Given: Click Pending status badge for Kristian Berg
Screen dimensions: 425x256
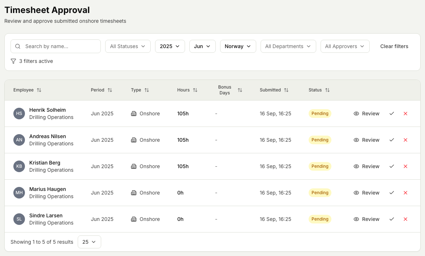Looking at the screenshot, I should pos(320,166).
